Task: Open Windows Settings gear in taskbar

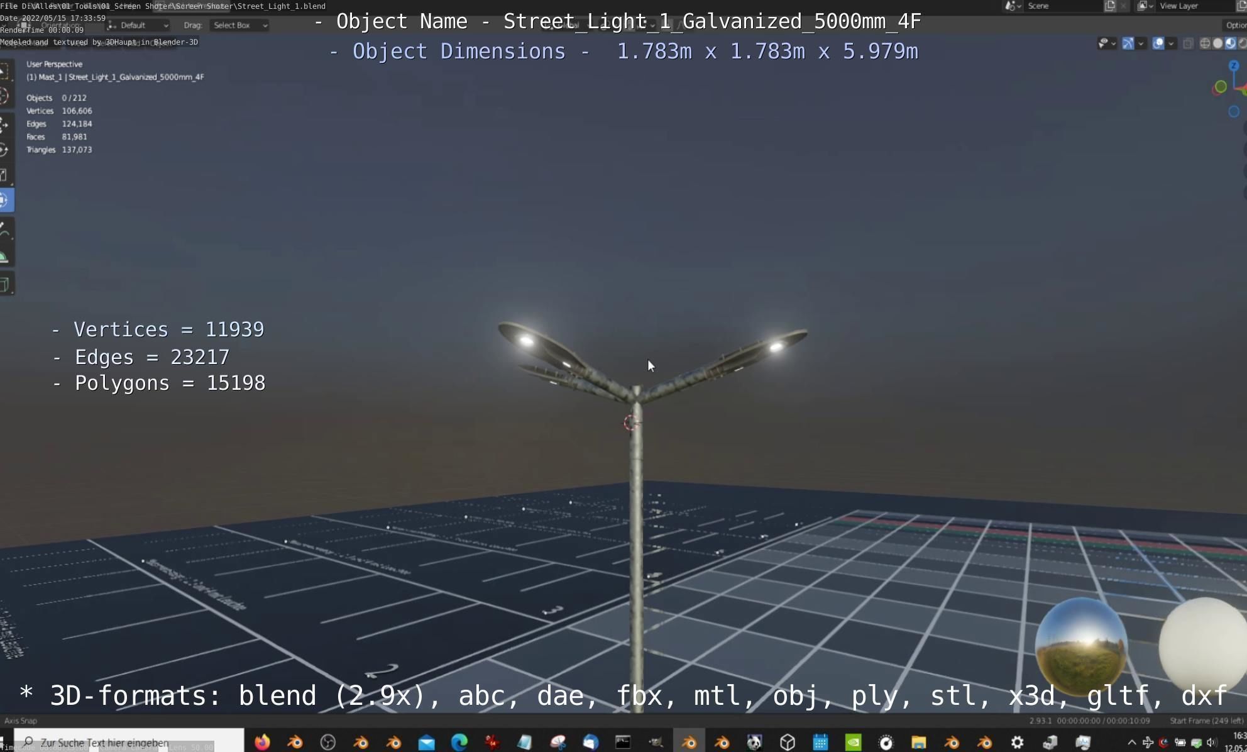Action: pyautogui.click(x=1017, y=742)
